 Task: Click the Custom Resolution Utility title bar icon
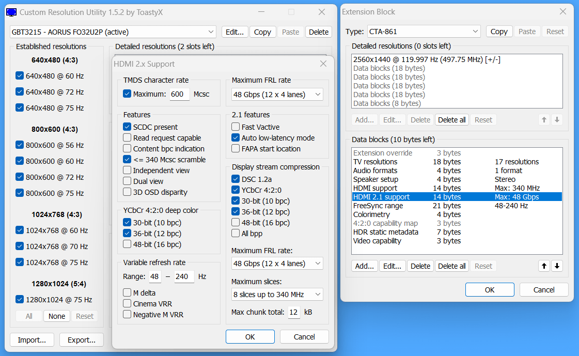click(11, 12)
